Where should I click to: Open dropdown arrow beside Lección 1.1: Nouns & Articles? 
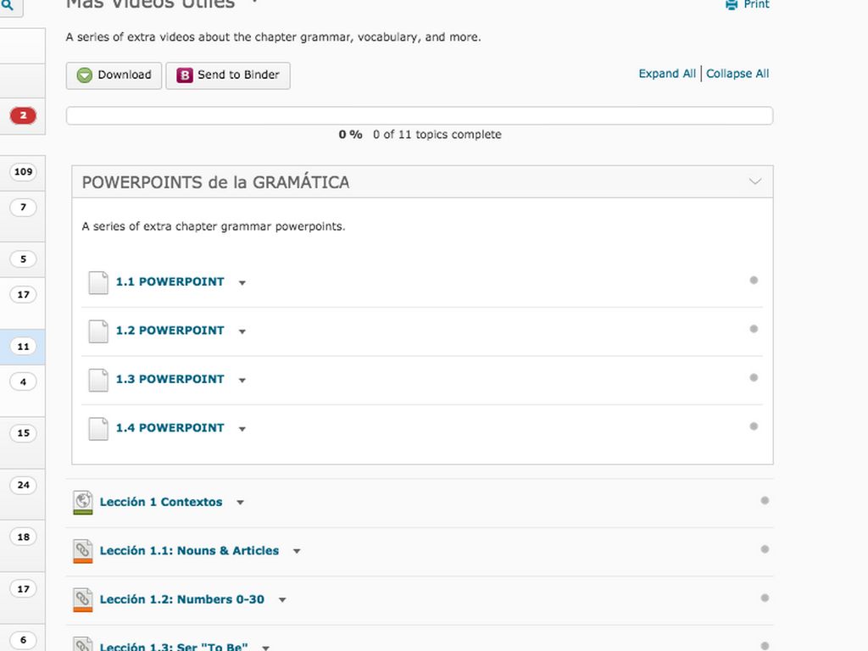point(297,552)
